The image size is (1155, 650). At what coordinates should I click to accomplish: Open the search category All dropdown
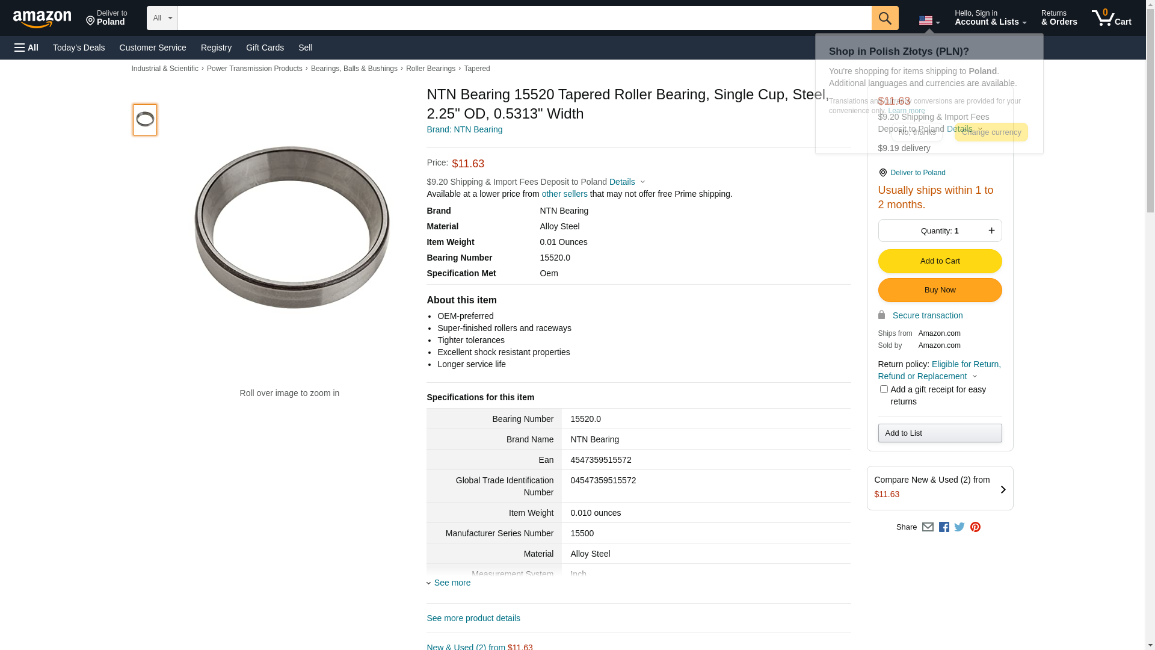tap(162, 18)
